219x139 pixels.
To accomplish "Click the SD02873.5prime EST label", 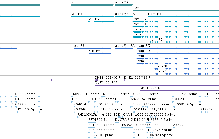I will point(160,135).
